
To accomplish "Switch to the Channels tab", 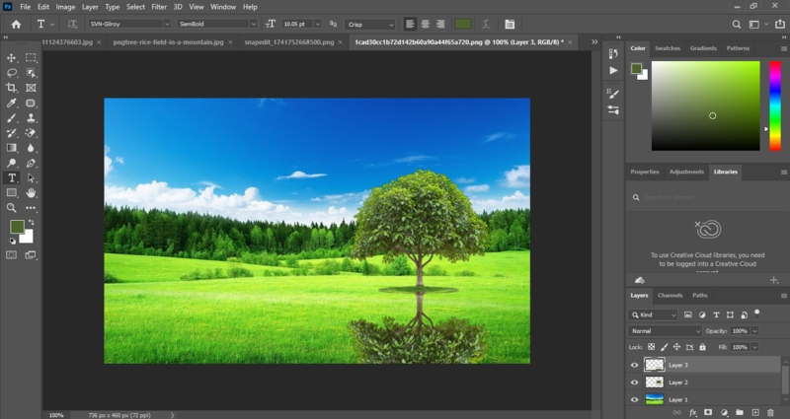I will (670, 295).
